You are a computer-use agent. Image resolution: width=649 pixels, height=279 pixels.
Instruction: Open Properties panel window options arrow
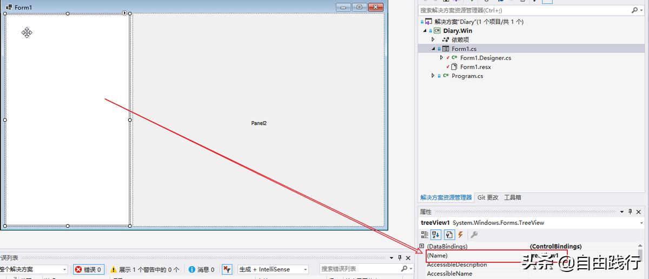622,212
